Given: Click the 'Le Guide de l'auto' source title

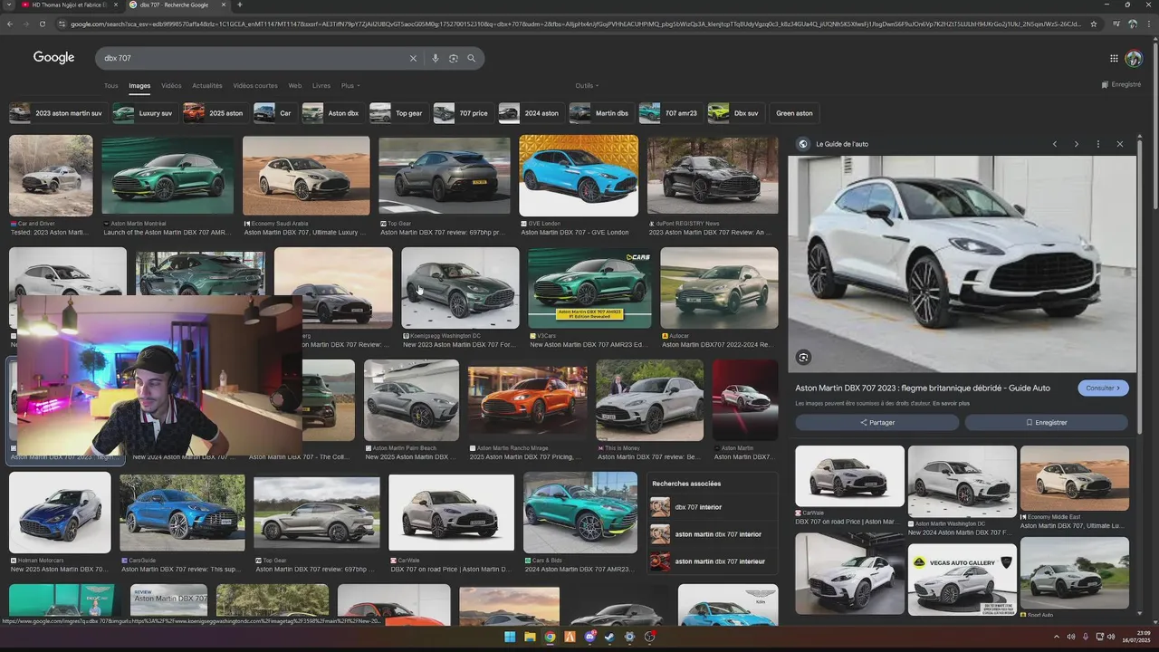Looking at the screenshot, I should click(x=842, y=144).
